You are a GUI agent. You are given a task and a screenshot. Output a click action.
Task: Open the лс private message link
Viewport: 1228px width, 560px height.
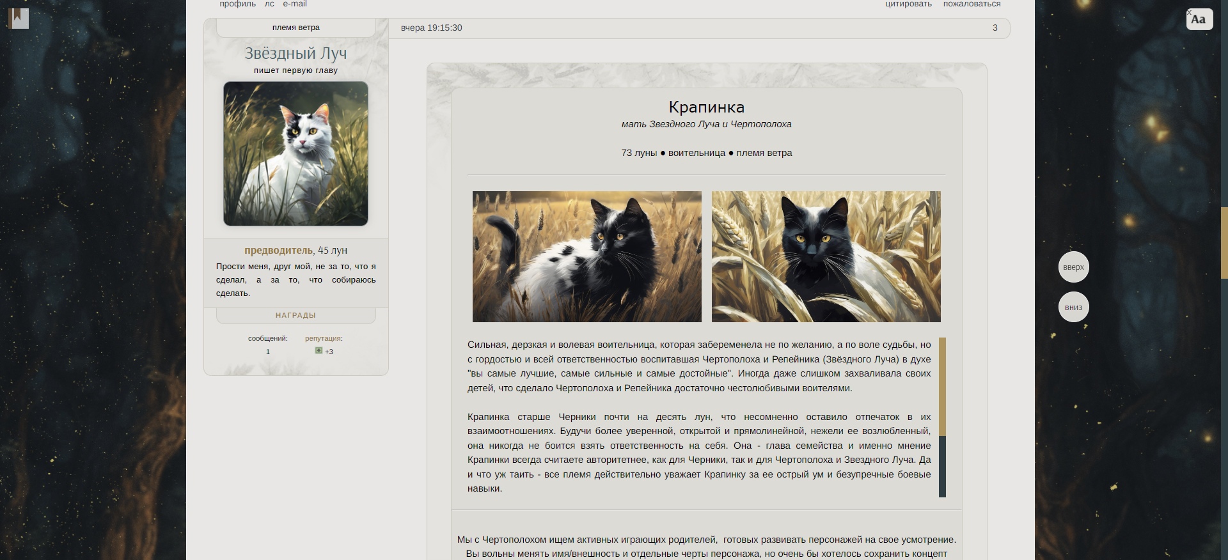[269, 4]
